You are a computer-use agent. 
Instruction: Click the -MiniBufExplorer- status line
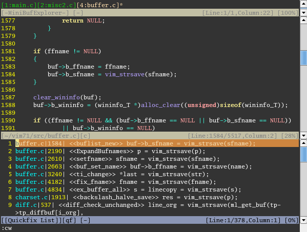coord(150,13)
